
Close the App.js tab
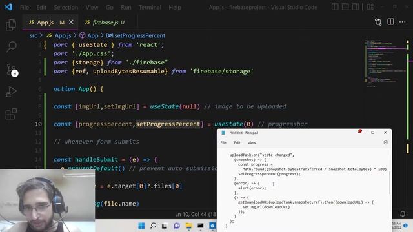pyautogui.click(x=71, y=22)
